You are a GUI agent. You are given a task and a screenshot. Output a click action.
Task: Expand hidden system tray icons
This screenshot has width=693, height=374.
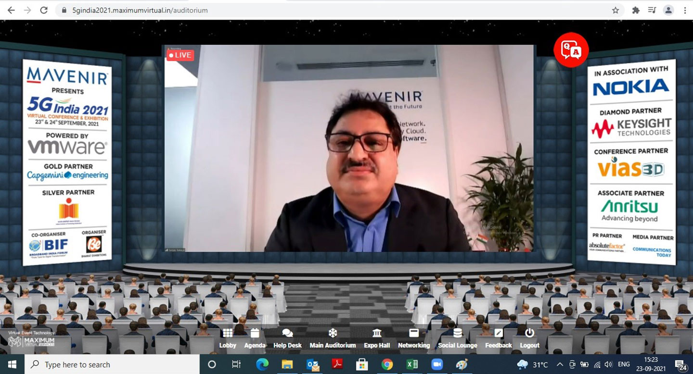(x=560, y=364)
